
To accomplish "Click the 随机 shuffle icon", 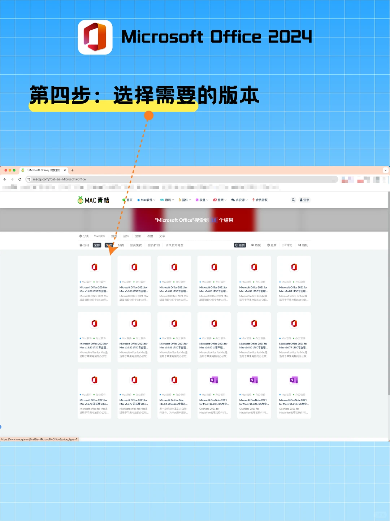I will (x=300, y=245).
